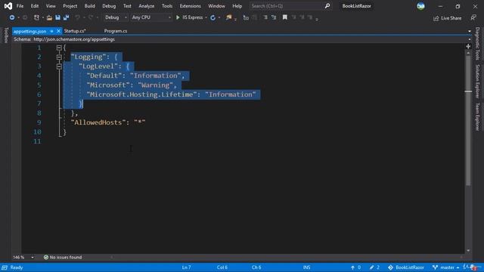
Task: Open the Edit menu
Action: (35, 6)
